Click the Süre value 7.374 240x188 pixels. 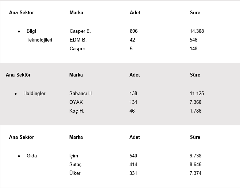(x=196, y=173)
